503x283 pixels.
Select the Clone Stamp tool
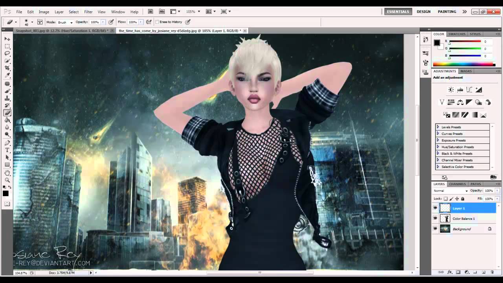pyautogui.click(x=7, y=98)
